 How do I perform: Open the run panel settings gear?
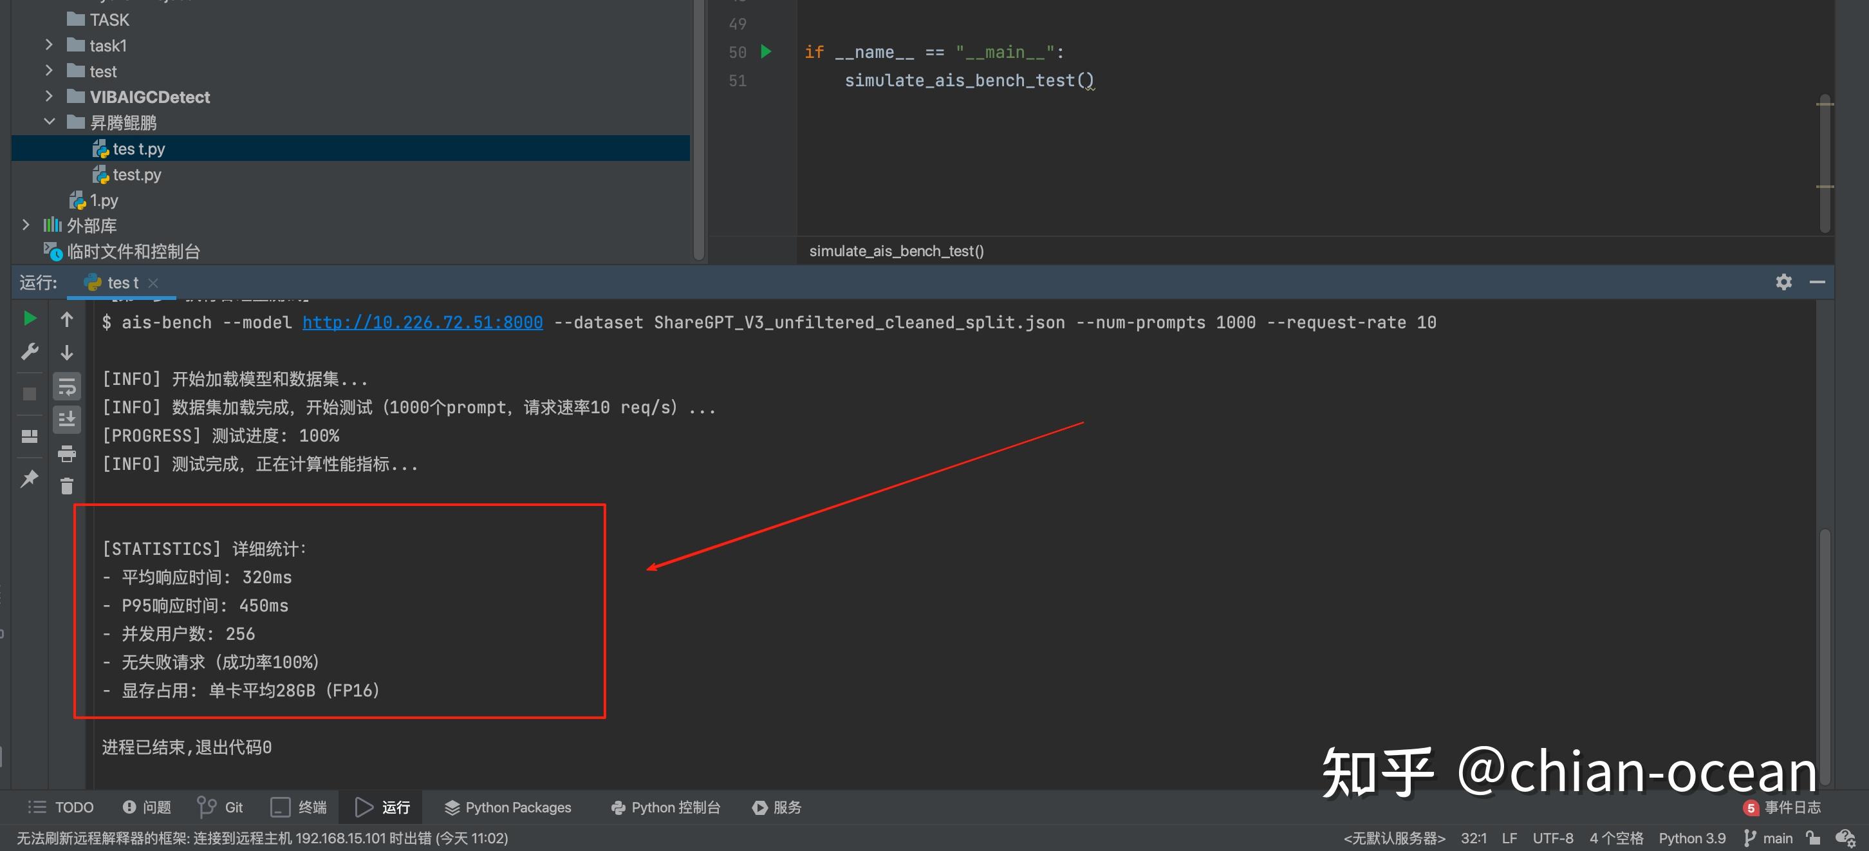tap(1783, 282)
